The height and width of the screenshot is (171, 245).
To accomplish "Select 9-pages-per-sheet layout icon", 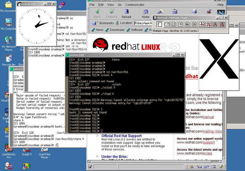I will [180, 24].
